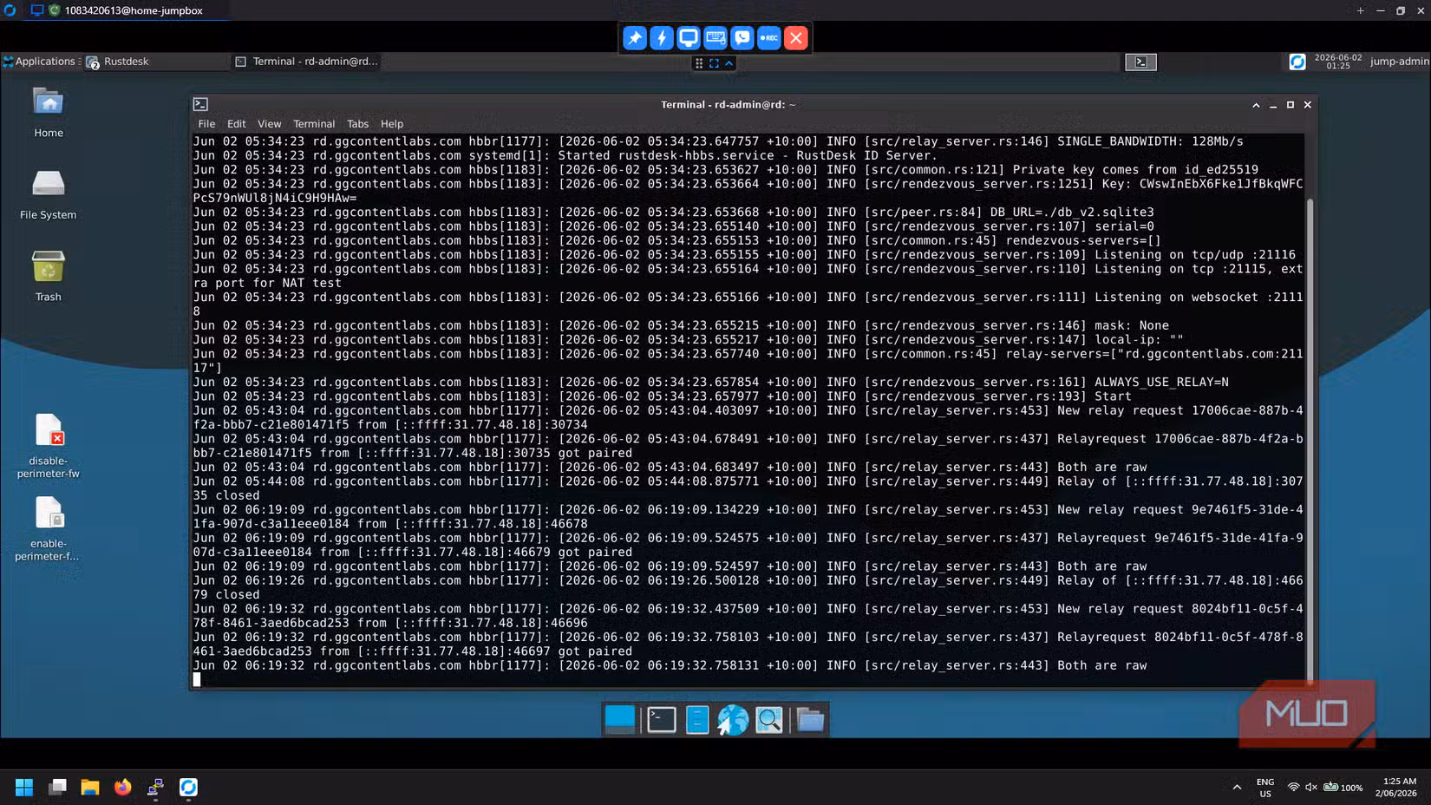Viewport: 1431px width, 805px height.
Task: Click the muted volume tray icon
Action: 1311,788
